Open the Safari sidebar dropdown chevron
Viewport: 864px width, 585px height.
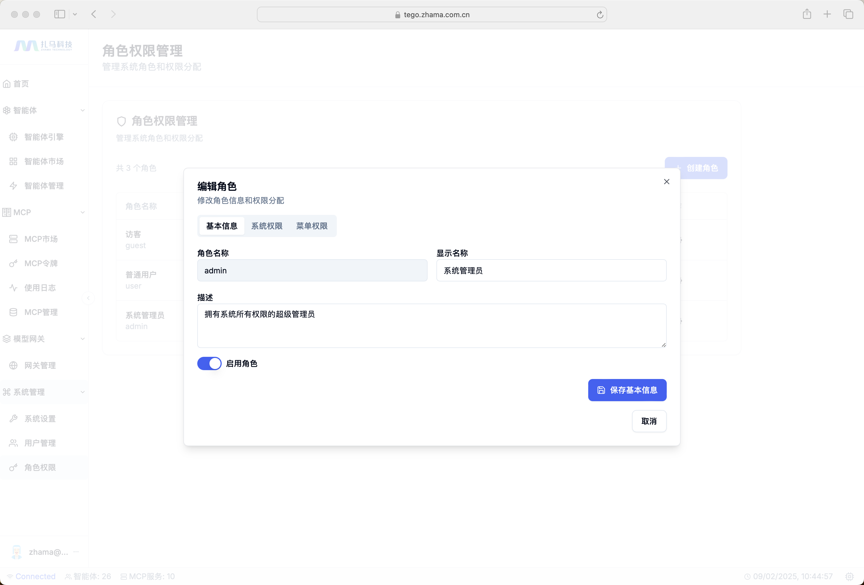75,14
